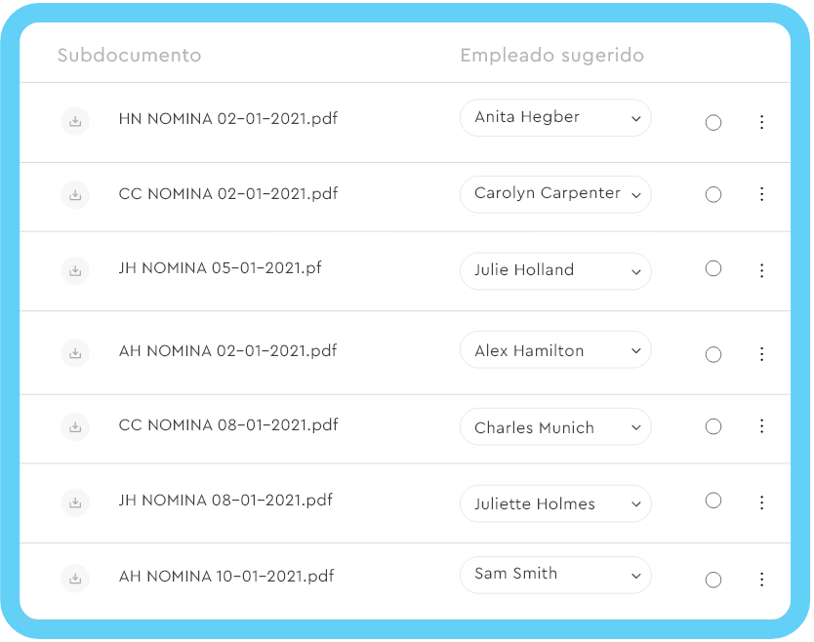The image size is (814, 642).
Task: Open three-dot menu for Anita Hegber row
Action: click(x=761, y=122)
